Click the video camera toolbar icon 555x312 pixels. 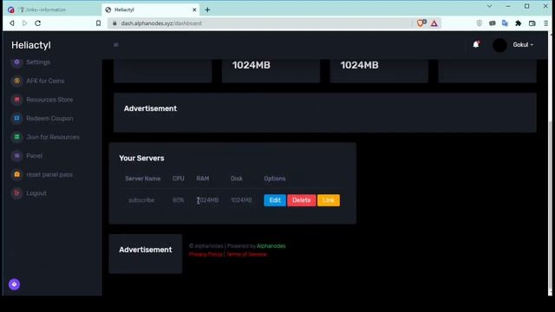[x=492, y=23]
